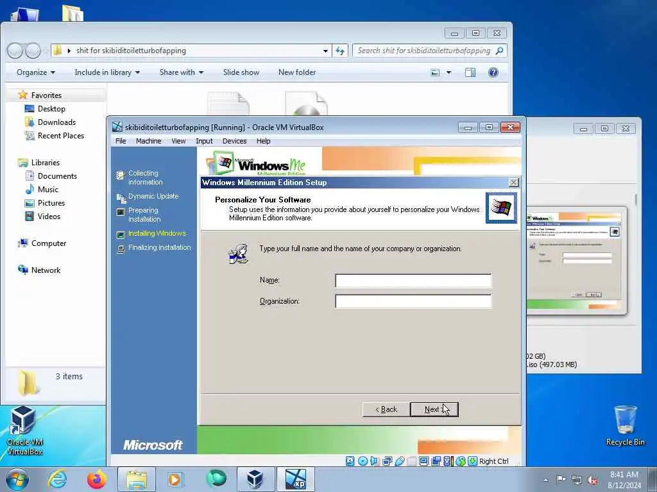
Task: Click the CPU virtualization V icon in status bar
Action: pyautogui.click(x=448, y=461)
